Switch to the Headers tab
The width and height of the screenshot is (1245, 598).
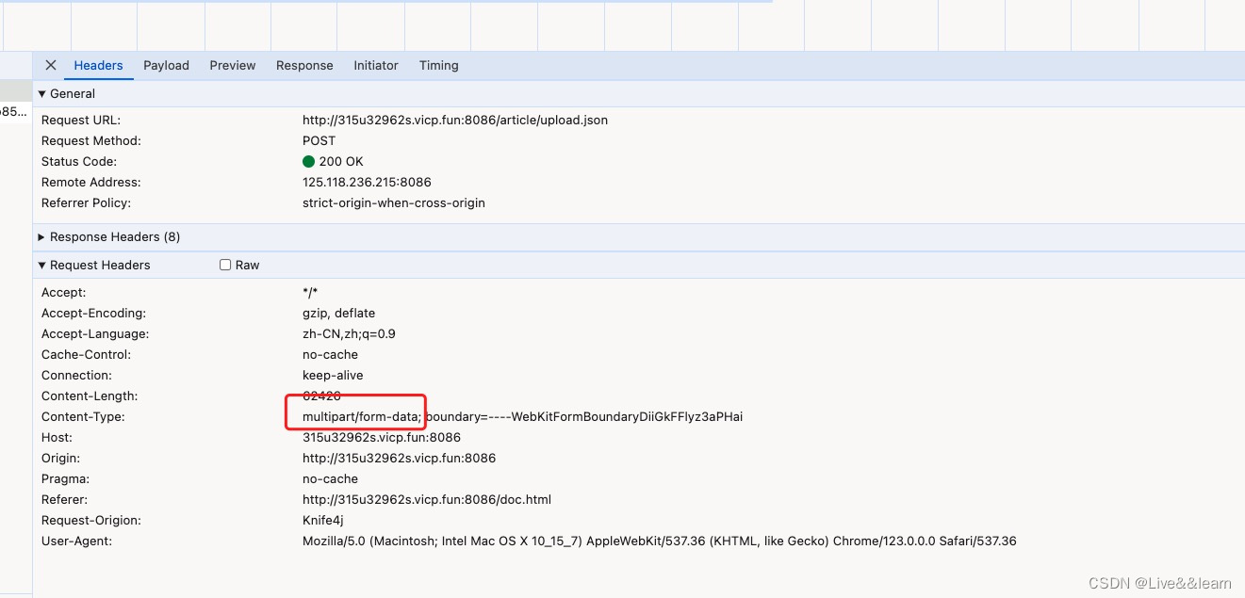pos(98,65)
